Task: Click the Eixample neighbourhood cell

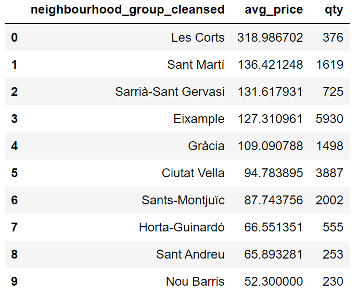Action: (x=199, y=119)
